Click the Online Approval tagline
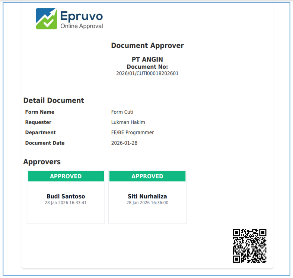The image size is (293, 278). pos(82,26)
